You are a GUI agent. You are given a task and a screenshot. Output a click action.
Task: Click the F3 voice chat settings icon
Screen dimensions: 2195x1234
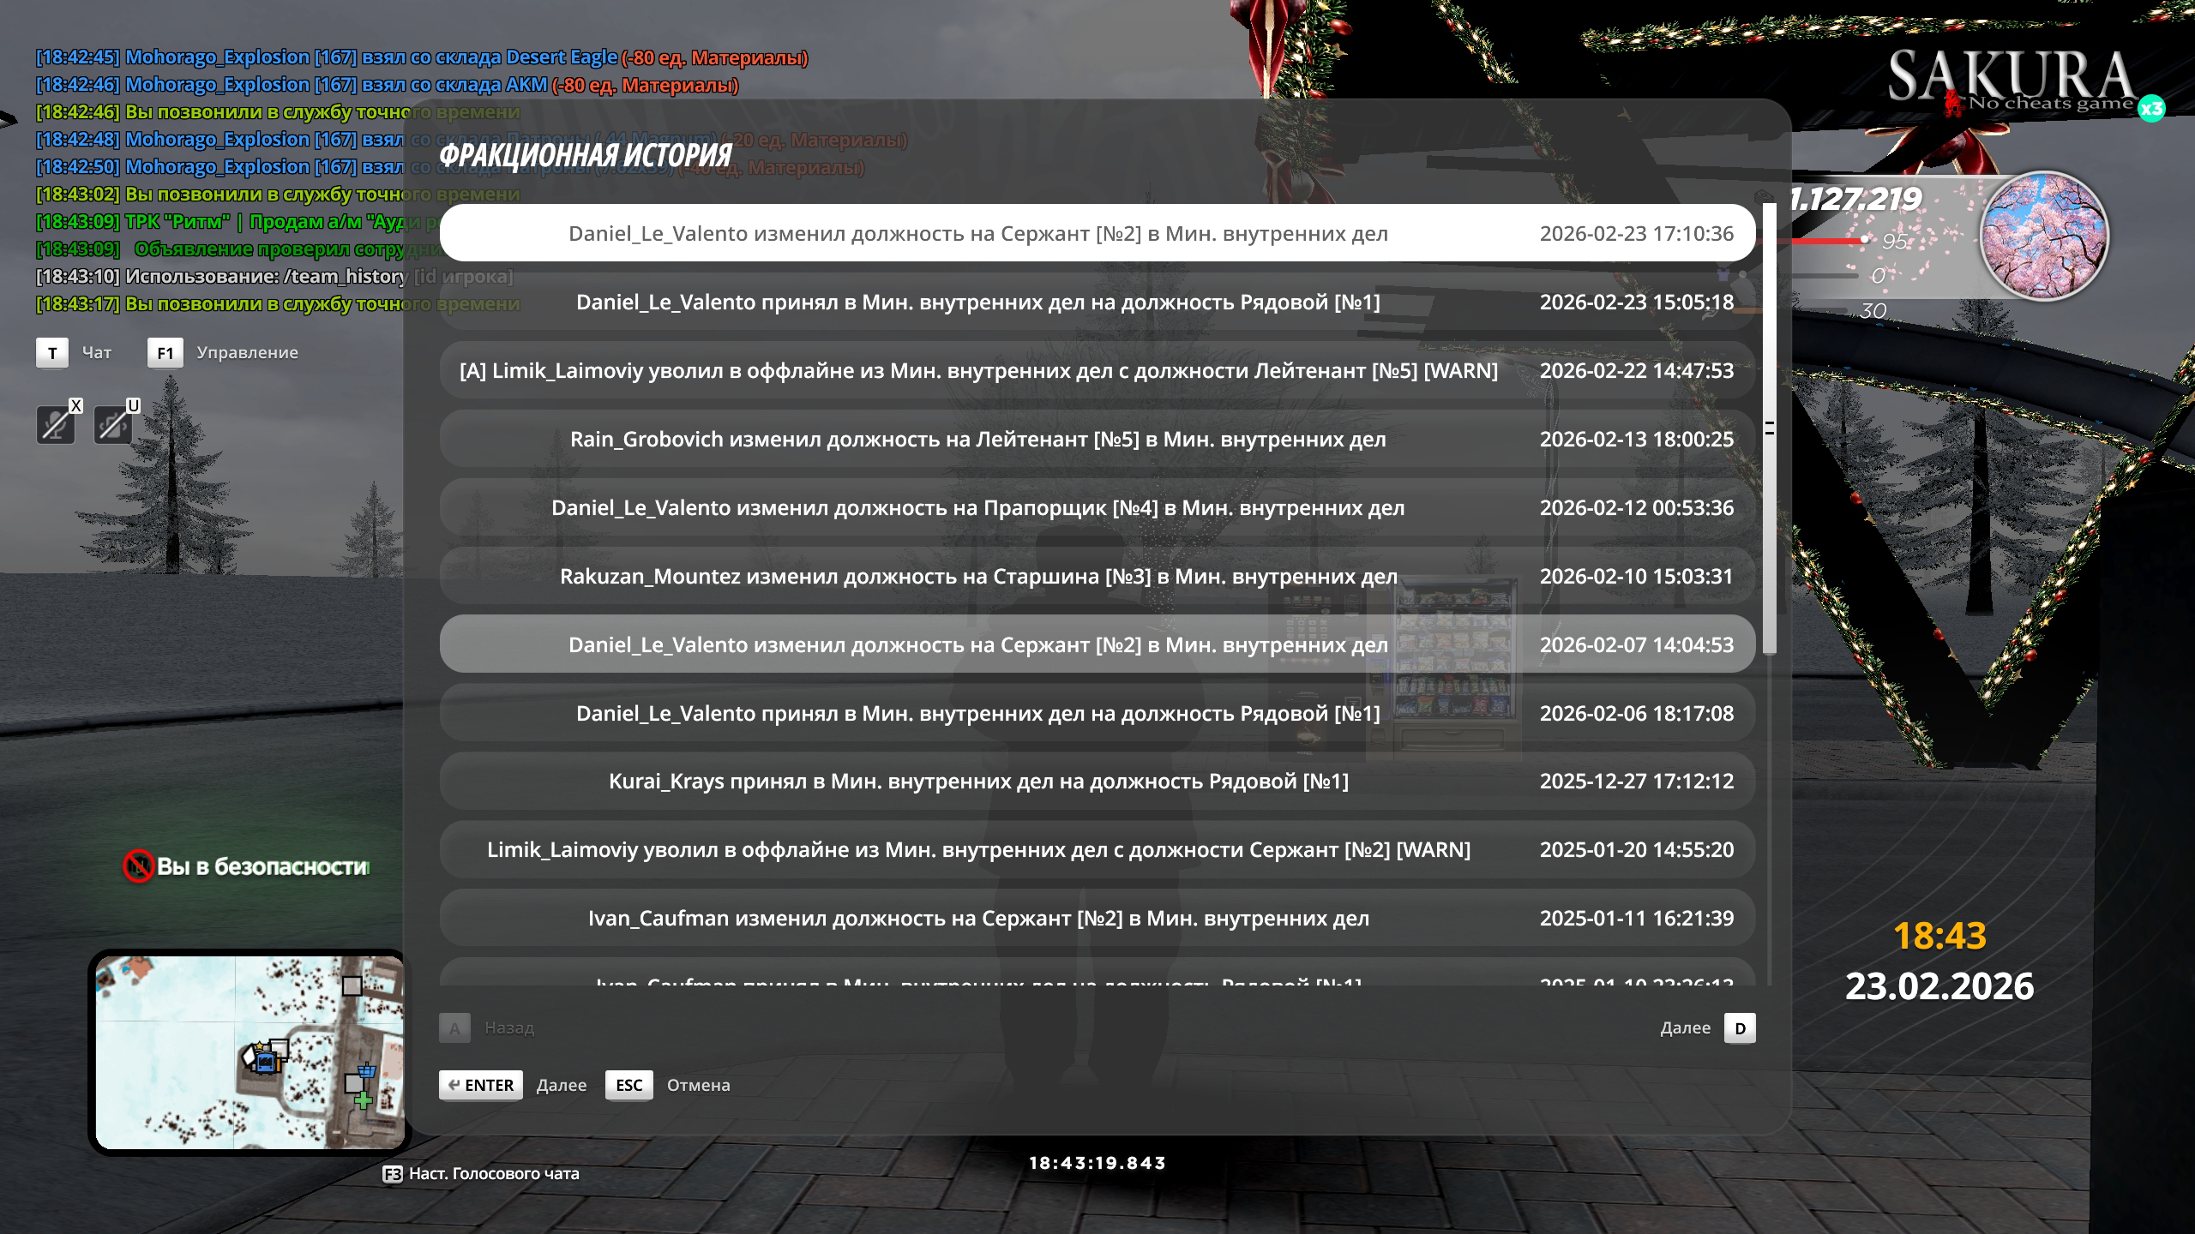pyautogui.click(x=392, y=1174)
